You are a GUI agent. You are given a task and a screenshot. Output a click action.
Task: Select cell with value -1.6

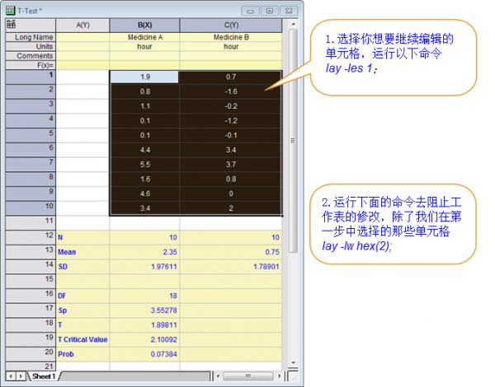tap(231, 91)
